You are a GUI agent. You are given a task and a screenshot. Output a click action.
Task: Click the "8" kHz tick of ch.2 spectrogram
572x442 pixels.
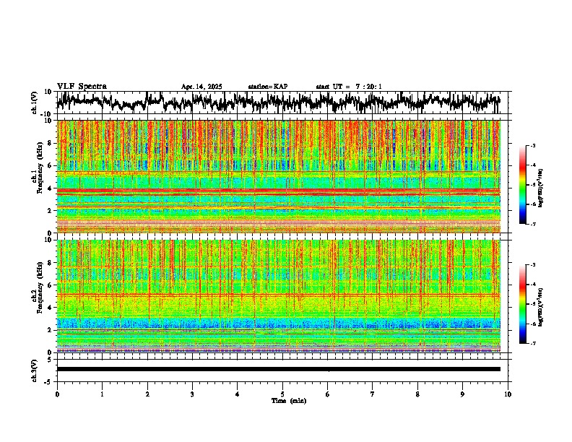[51, 263]
